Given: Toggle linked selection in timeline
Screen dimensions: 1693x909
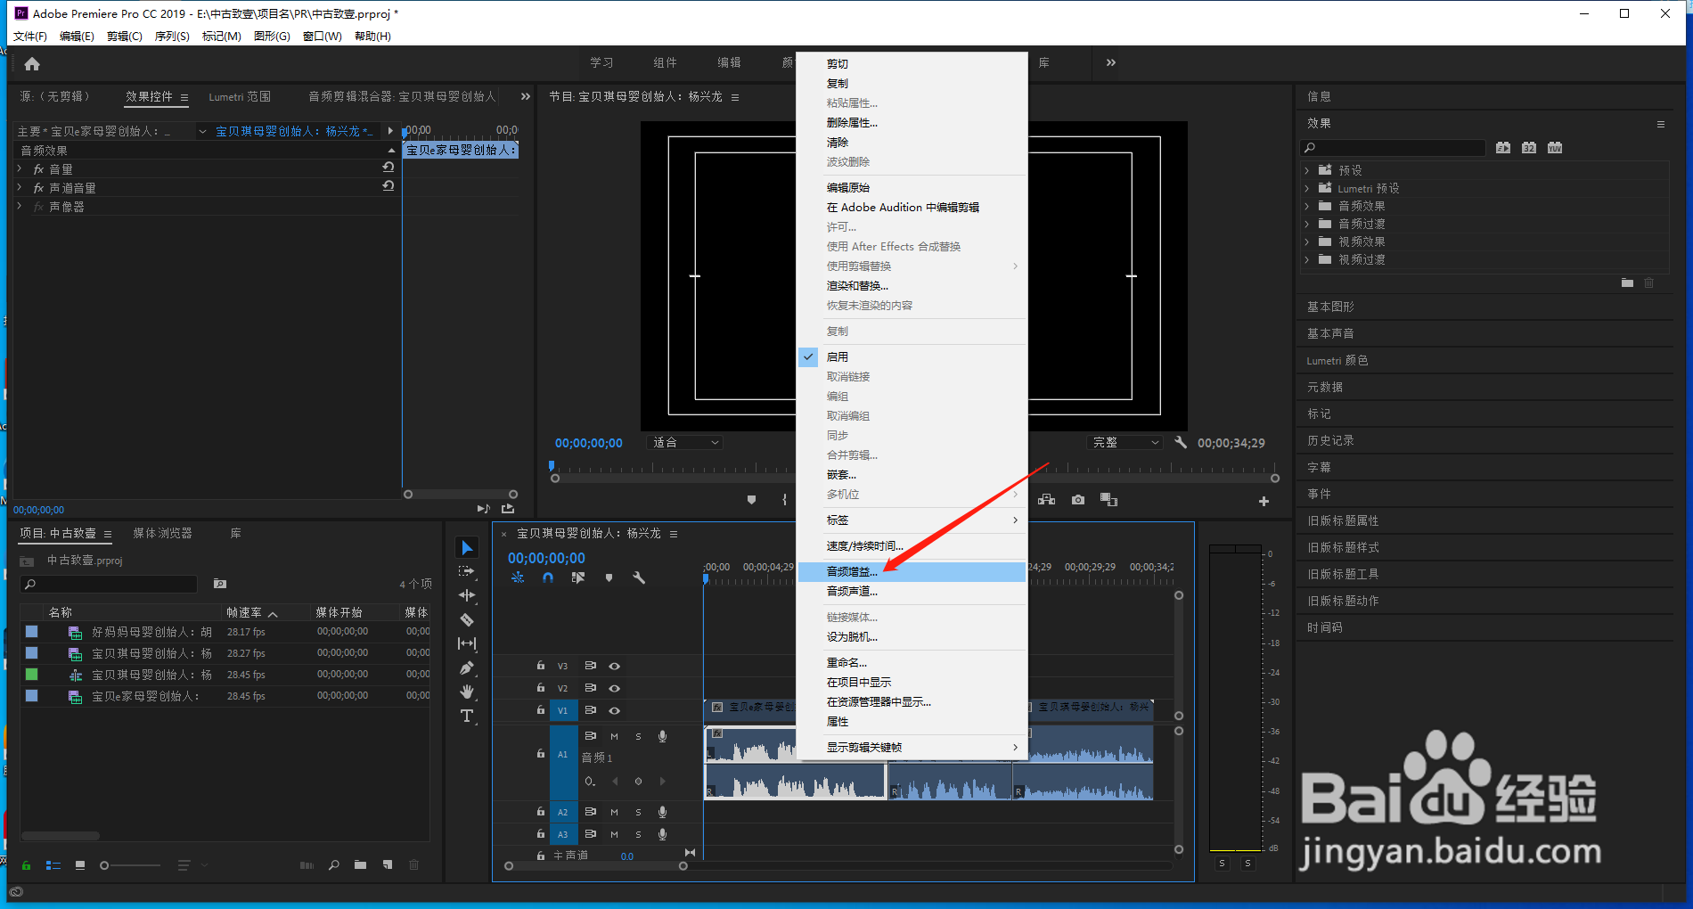Looking at the screenshot, I should click(578, 577).
